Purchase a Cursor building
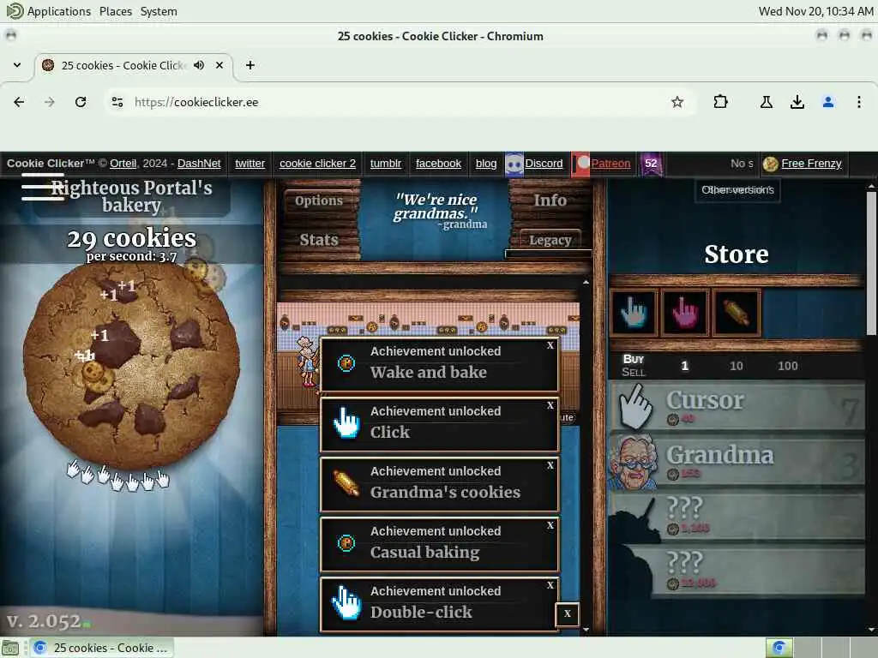Viewport: 878px width, 658px height. (737, 407)
